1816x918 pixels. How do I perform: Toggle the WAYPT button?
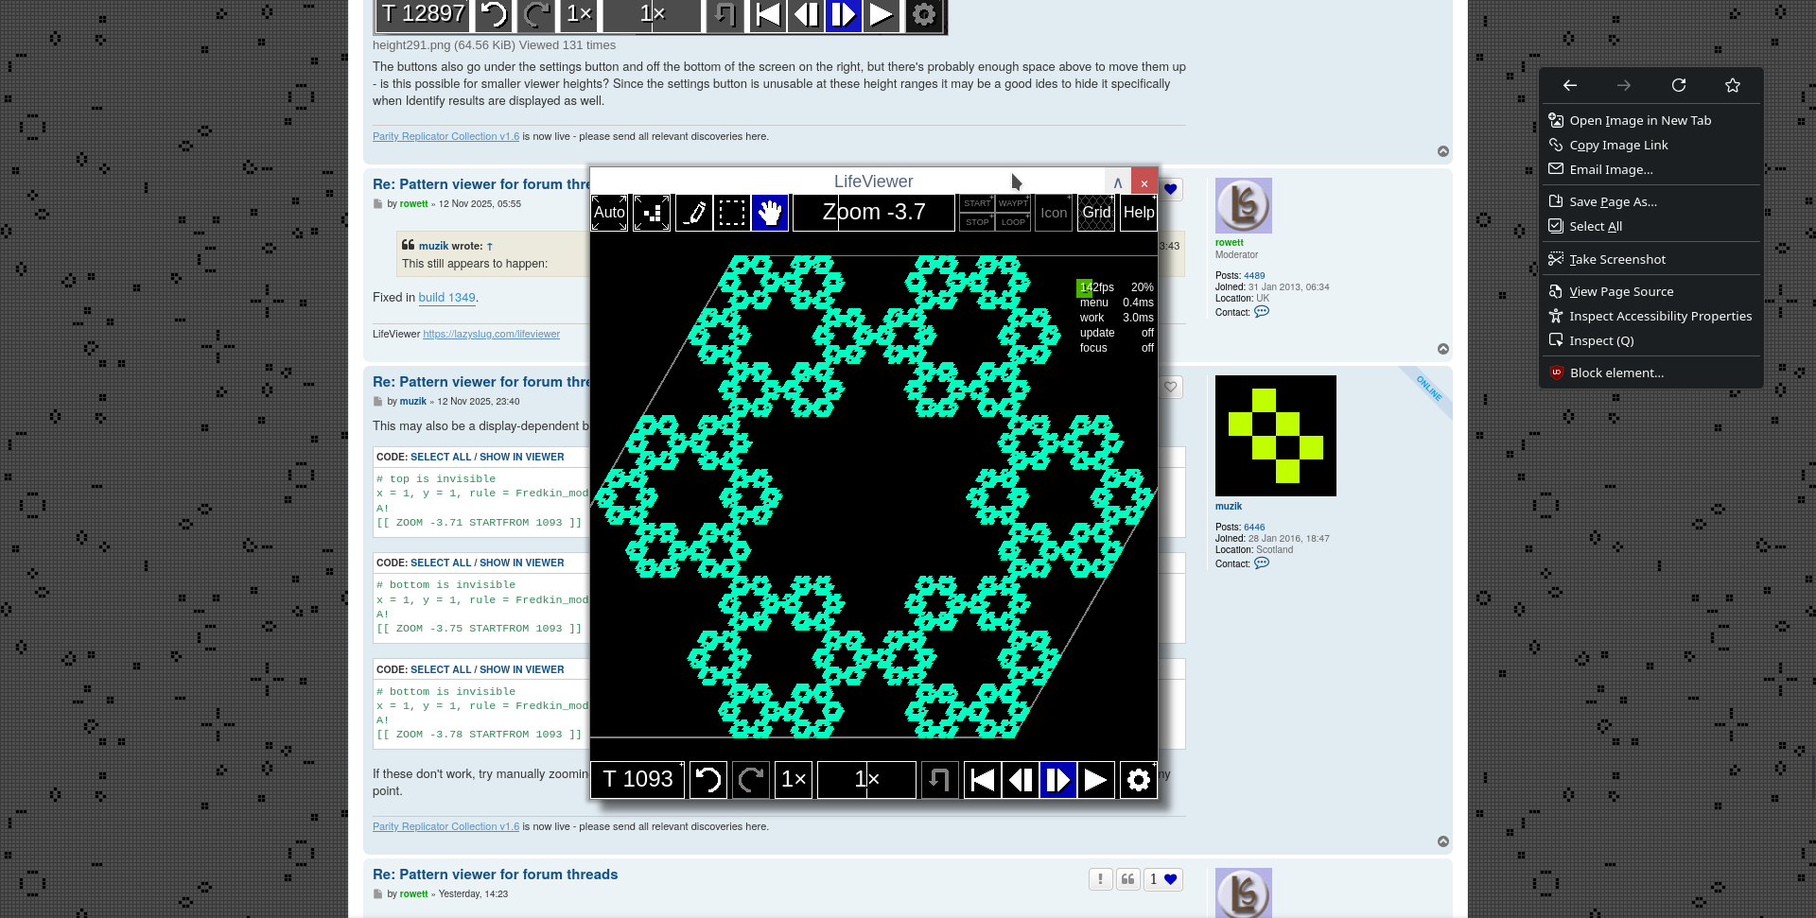coord(1013,203)
